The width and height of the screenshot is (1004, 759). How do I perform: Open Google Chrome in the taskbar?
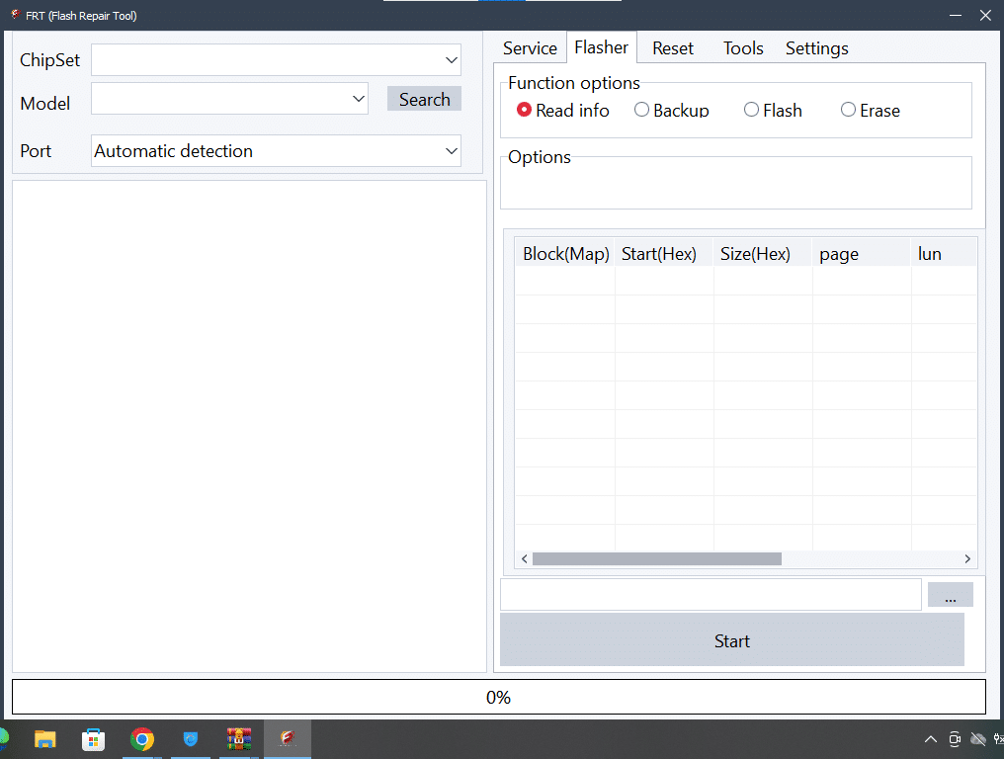[x=142, y=739]
